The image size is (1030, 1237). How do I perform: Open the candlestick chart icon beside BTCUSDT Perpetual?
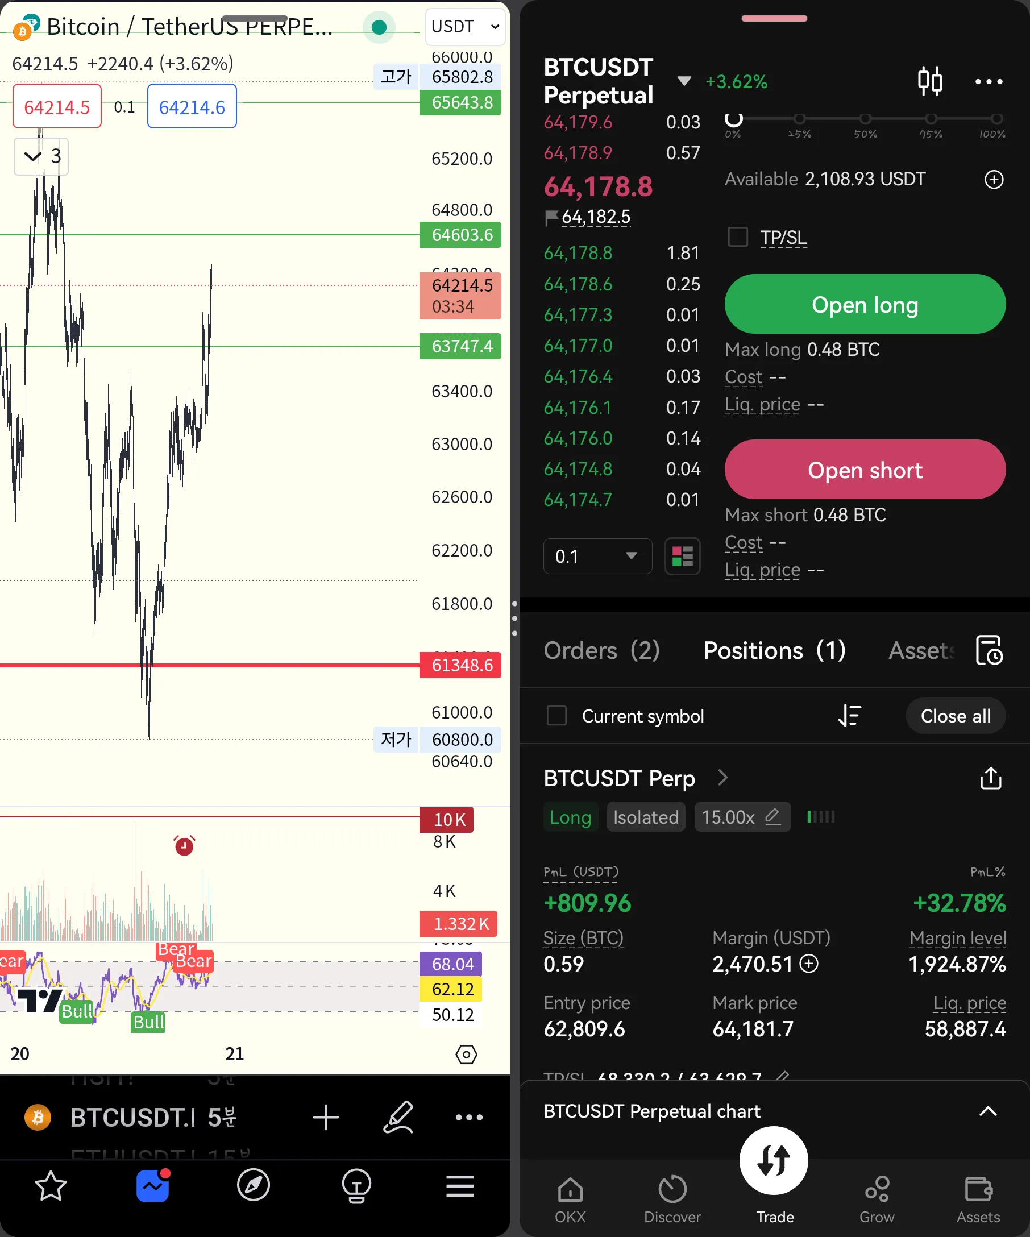click(x=930, y=81)
